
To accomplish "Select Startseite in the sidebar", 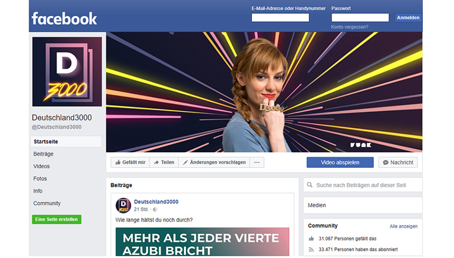I will click(x=66, y=142).
